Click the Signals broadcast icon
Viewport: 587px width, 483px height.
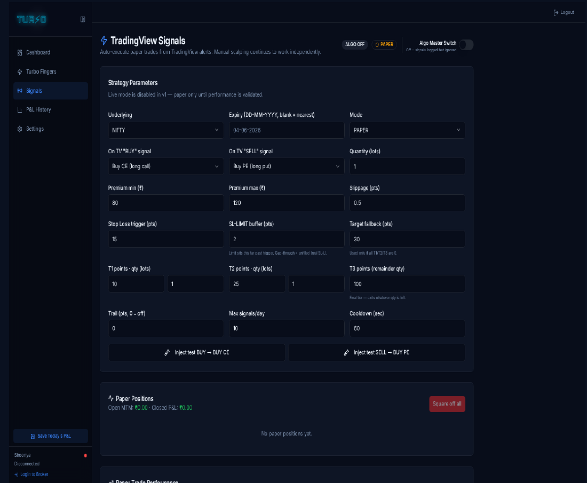click(20, 91)
